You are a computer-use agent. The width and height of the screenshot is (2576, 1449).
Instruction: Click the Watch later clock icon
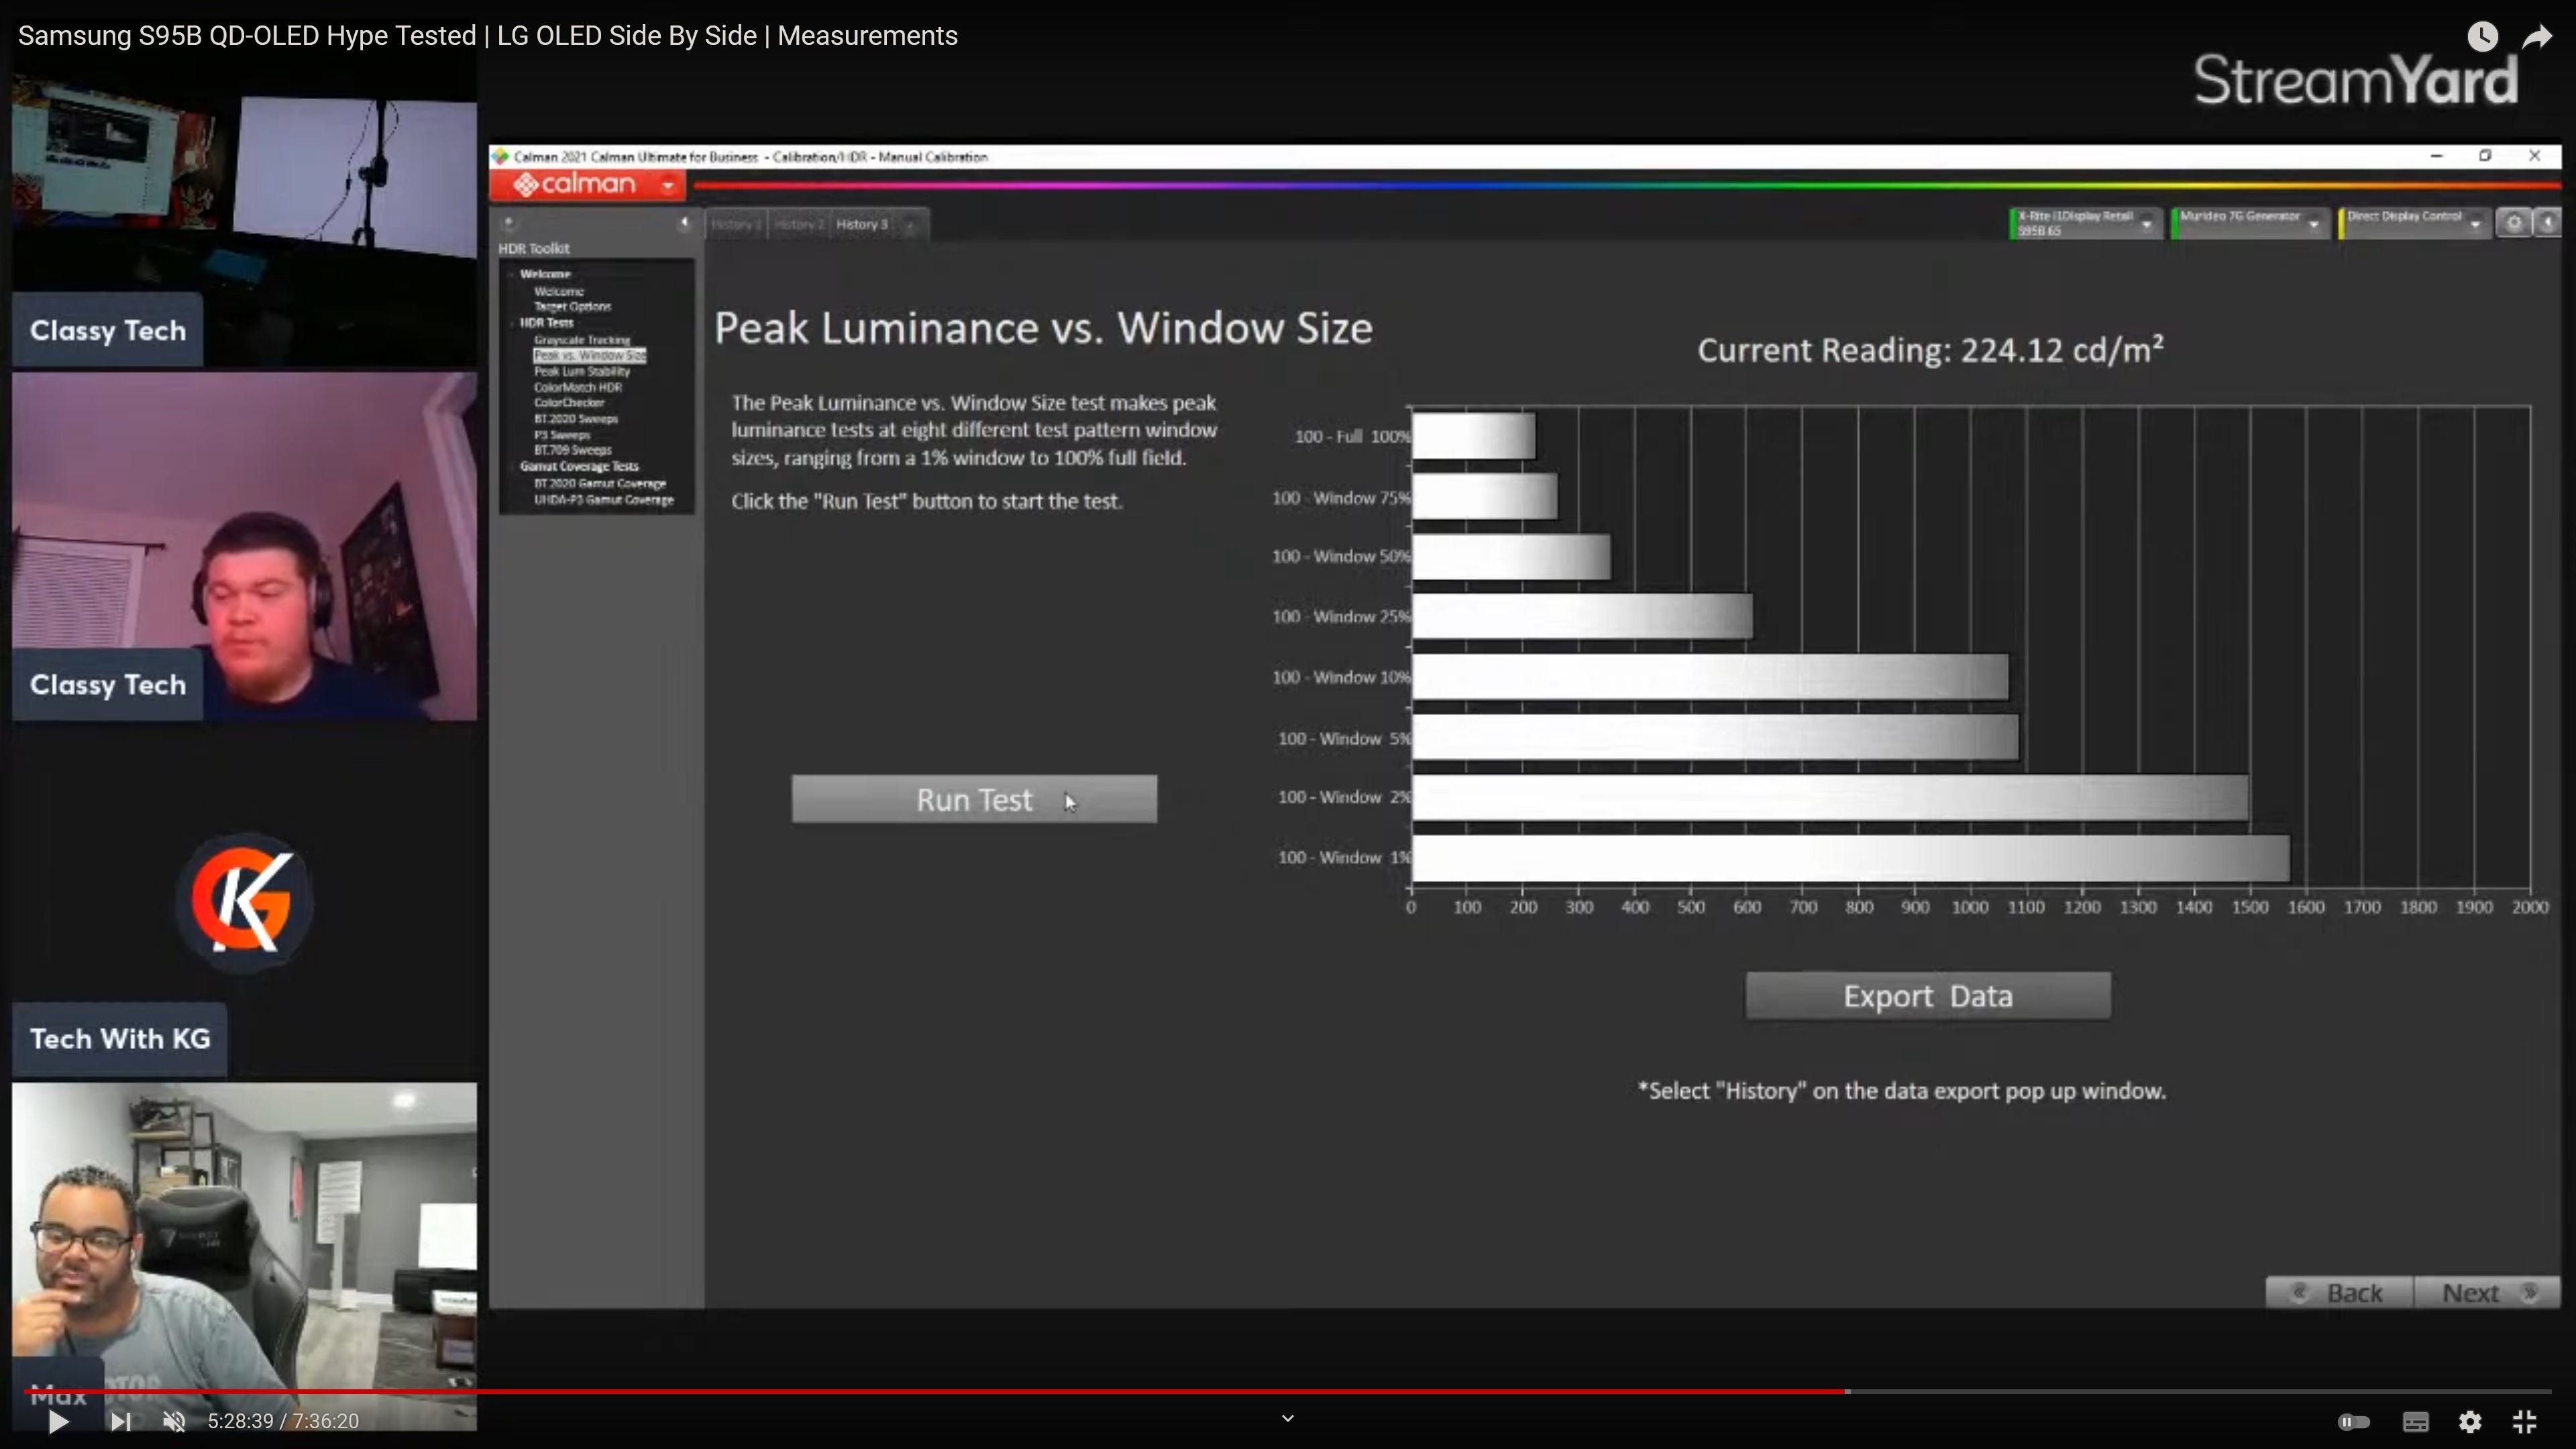pyautogui.click(x=2482, y=37)
